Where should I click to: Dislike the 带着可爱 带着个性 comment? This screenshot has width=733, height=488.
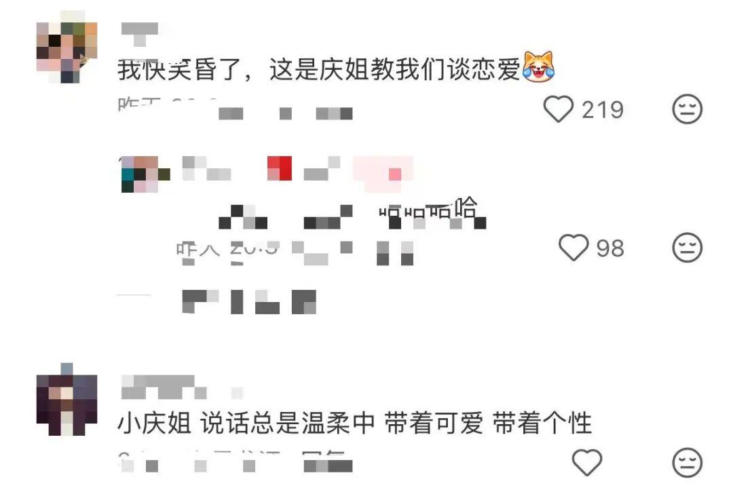687,463
